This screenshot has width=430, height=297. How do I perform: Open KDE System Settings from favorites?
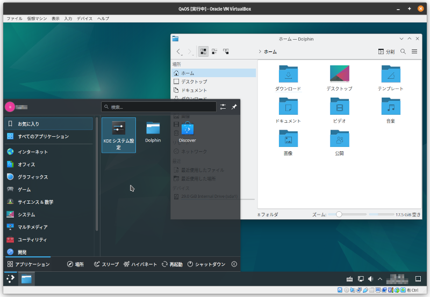[118, 135]
